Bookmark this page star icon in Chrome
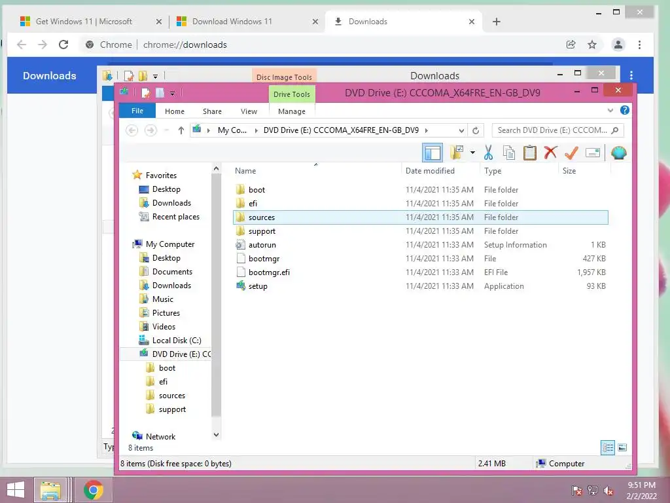This screenshot has width=670, height=503. [591, 45]
